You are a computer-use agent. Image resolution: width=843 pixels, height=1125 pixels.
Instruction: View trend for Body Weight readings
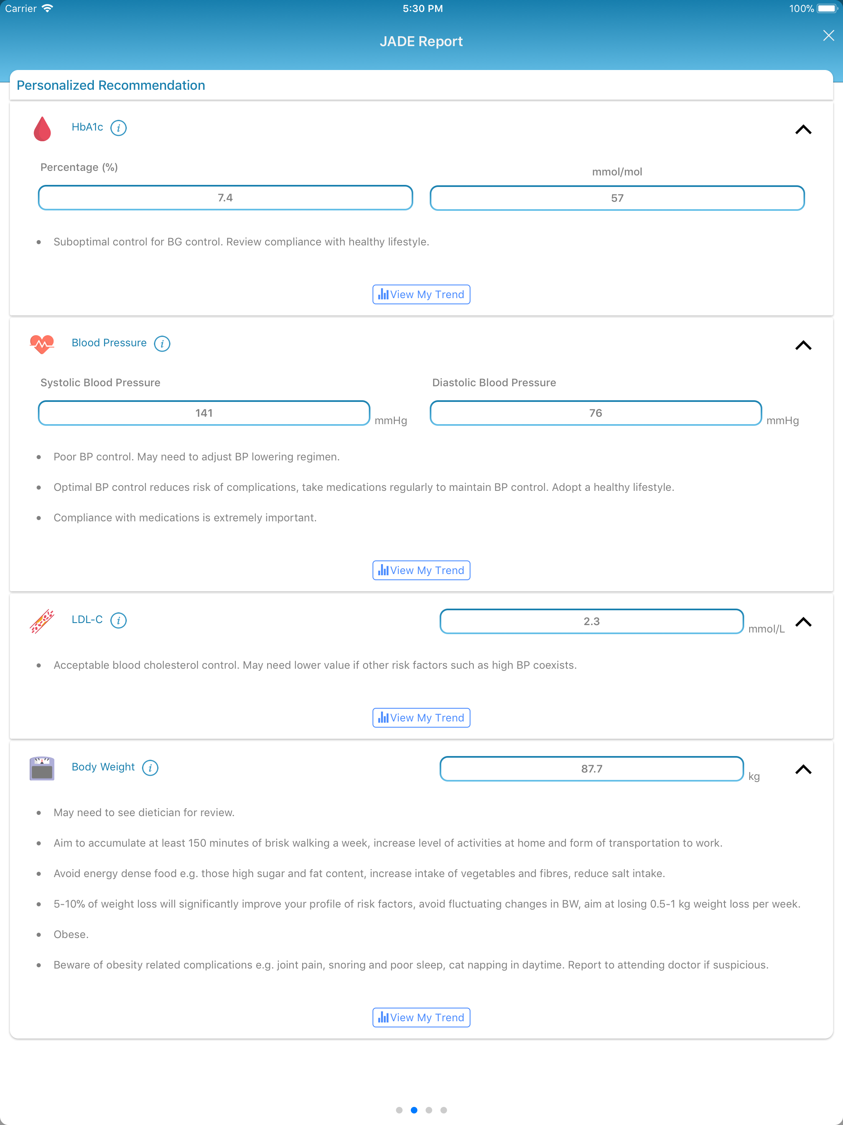pos(421,1017)
